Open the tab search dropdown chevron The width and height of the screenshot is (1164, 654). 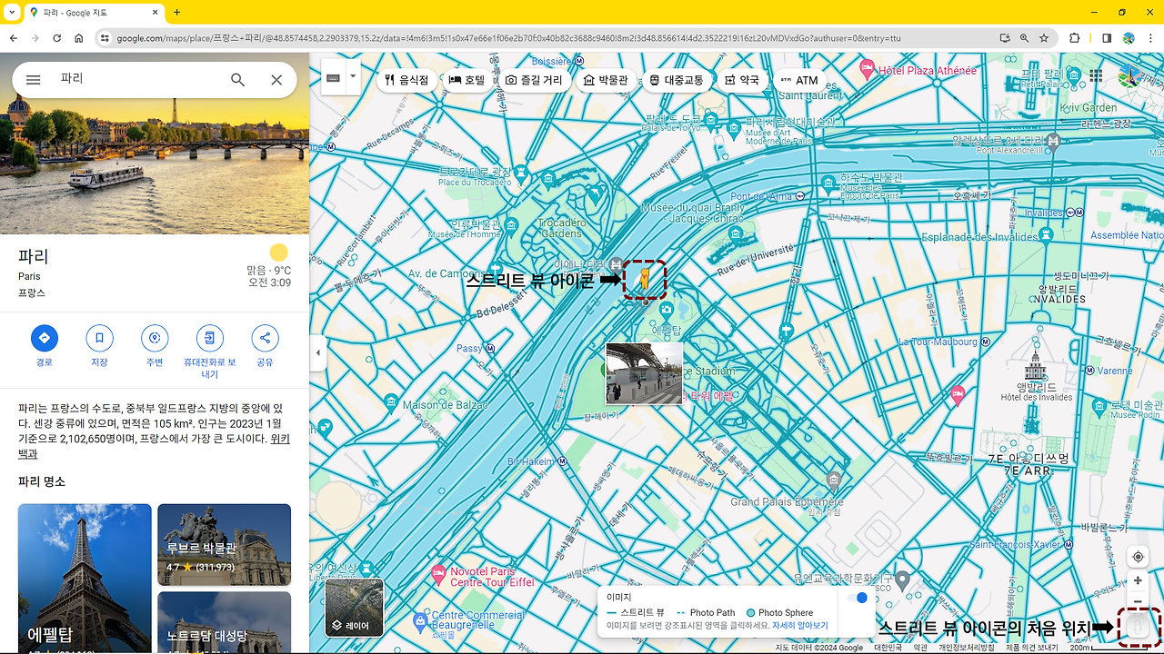pyautogui.click(x=13, y=13)
